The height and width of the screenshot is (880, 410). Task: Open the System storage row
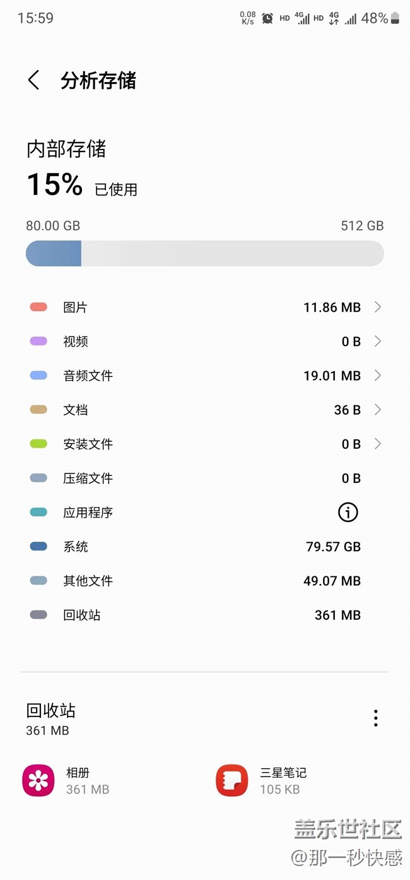(x=204, y=547)
